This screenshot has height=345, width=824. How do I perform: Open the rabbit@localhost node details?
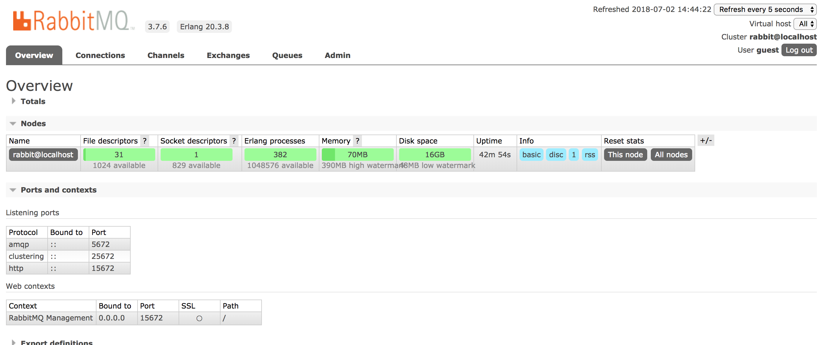click(x=43, y=155)
